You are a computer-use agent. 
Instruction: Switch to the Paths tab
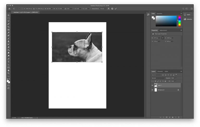166,71
